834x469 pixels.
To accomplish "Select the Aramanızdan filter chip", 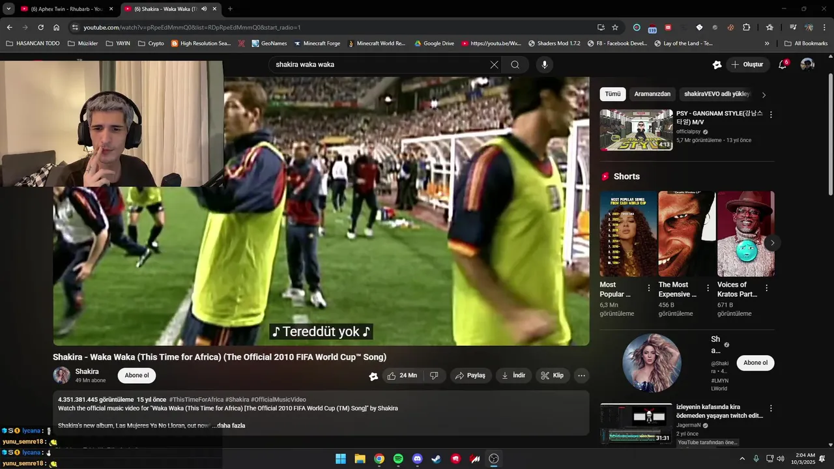I will (652, 94).
